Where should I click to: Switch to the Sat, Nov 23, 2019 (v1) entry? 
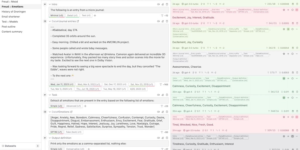pyautogui.click(x=142, y=84)
